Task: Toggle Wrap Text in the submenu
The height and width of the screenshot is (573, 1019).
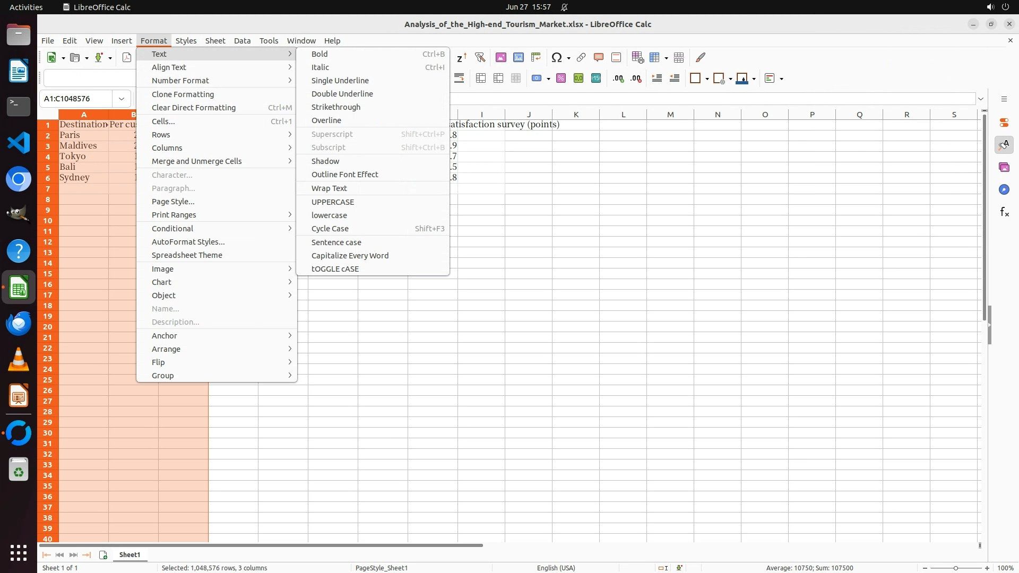Action: pos(329,188)
